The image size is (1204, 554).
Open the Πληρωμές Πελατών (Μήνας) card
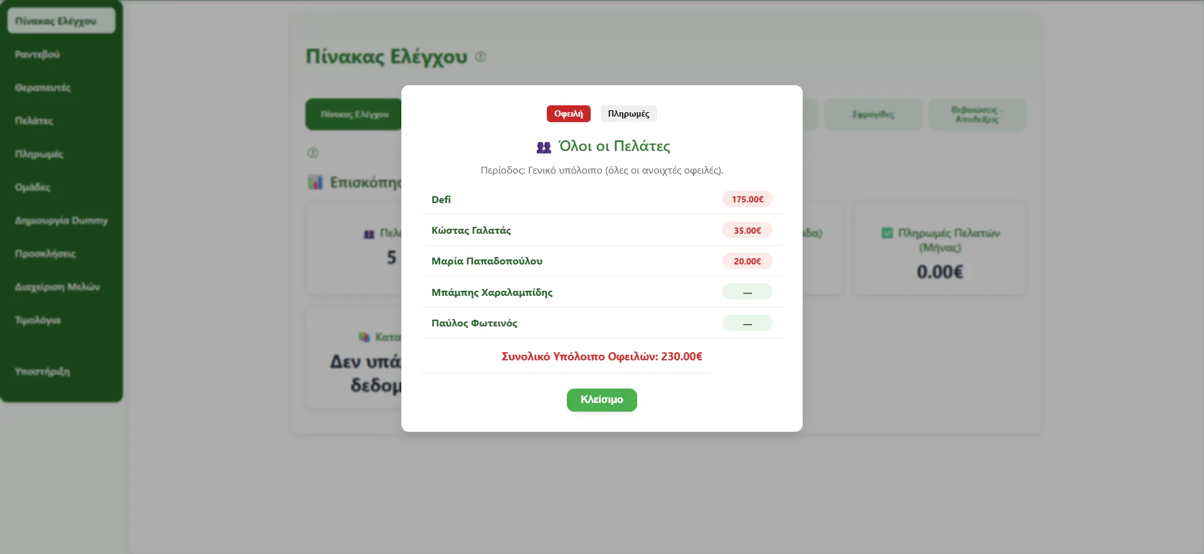click(939, 249)
